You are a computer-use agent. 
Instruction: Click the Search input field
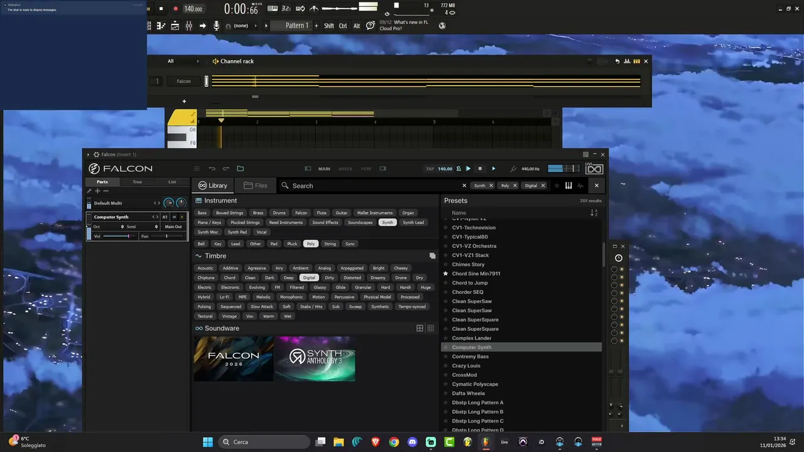click(x=371, y=186)
